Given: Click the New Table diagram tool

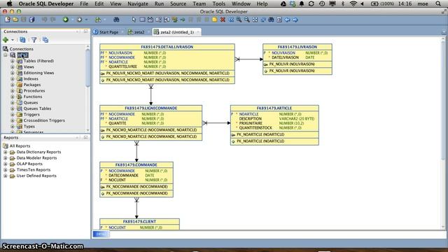Looking at the screenshot, I should tap(142, 20).
